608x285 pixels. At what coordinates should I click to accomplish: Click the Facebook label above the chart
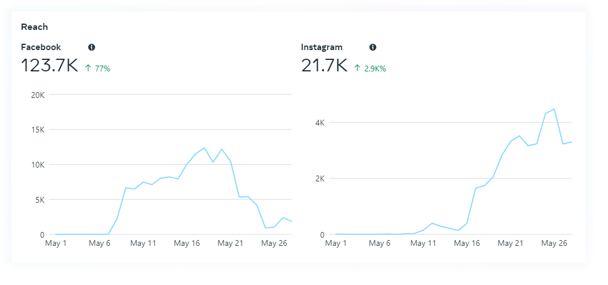click(x=41, y=47)
